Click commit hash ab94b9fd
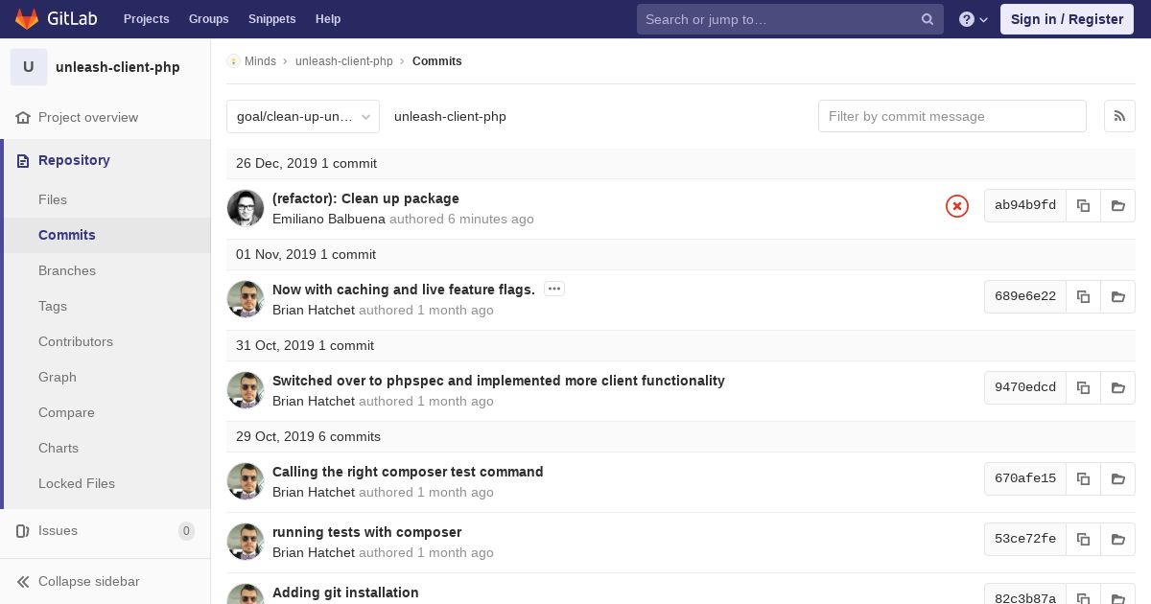The width and height of the screenshot is (1151, 604). tap(1025, 205)
